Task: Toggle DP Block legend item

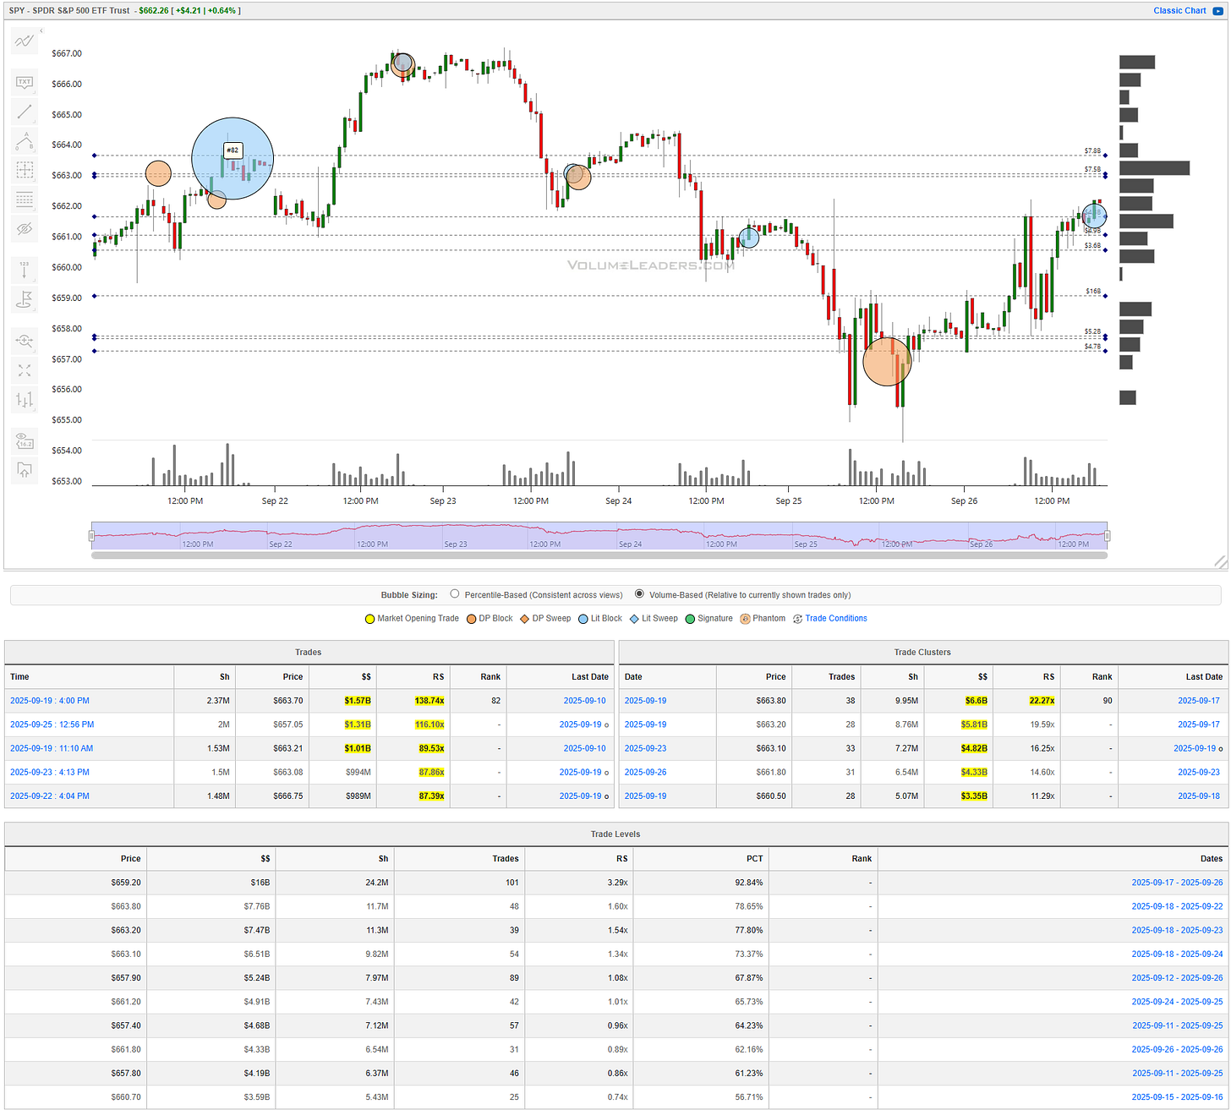Action: pyautogui.click(x=490, y=619)
